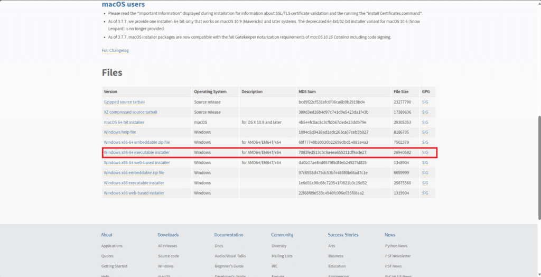Open the PSF Newsletter footer link
The height and width of the screenshot is (277, 541).
pos(398,256)
